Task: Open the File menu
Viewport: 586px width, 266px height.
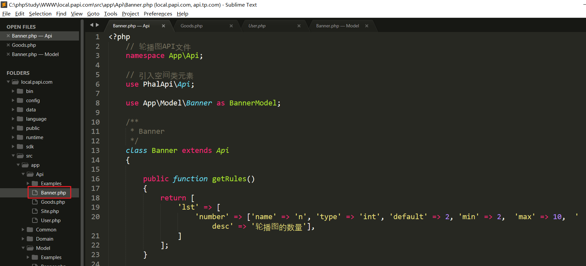Action: pos(6,14)
